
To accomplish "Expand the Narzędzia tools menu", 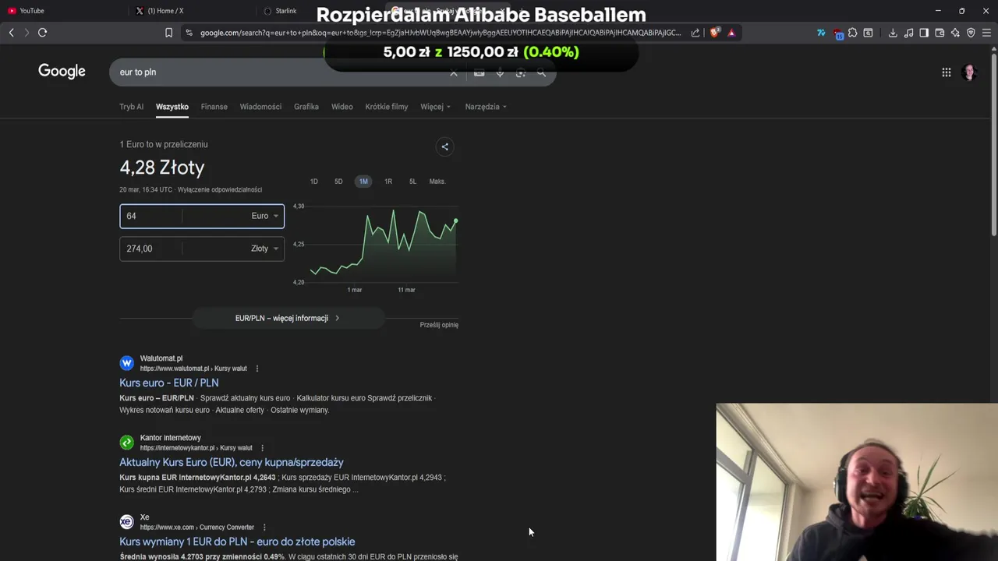I will coord(486,107).
